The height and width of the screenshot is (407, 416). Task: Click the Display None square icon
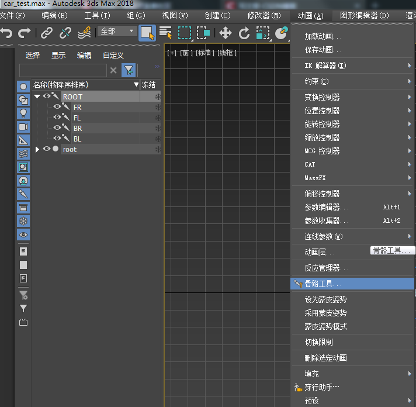(23, 265)
